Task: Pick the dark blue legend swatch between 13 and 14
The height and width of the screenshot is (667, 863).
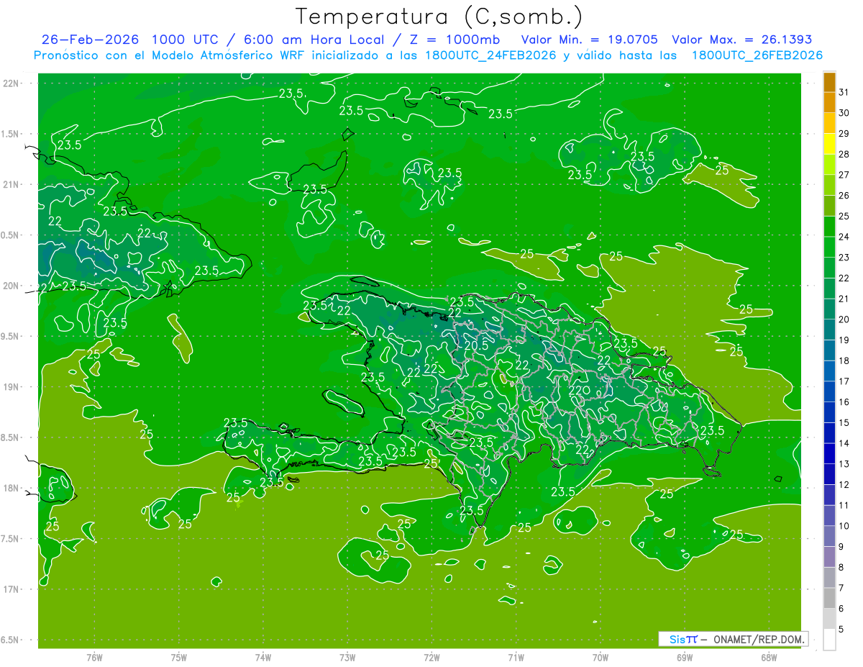Action: point(830,453)
